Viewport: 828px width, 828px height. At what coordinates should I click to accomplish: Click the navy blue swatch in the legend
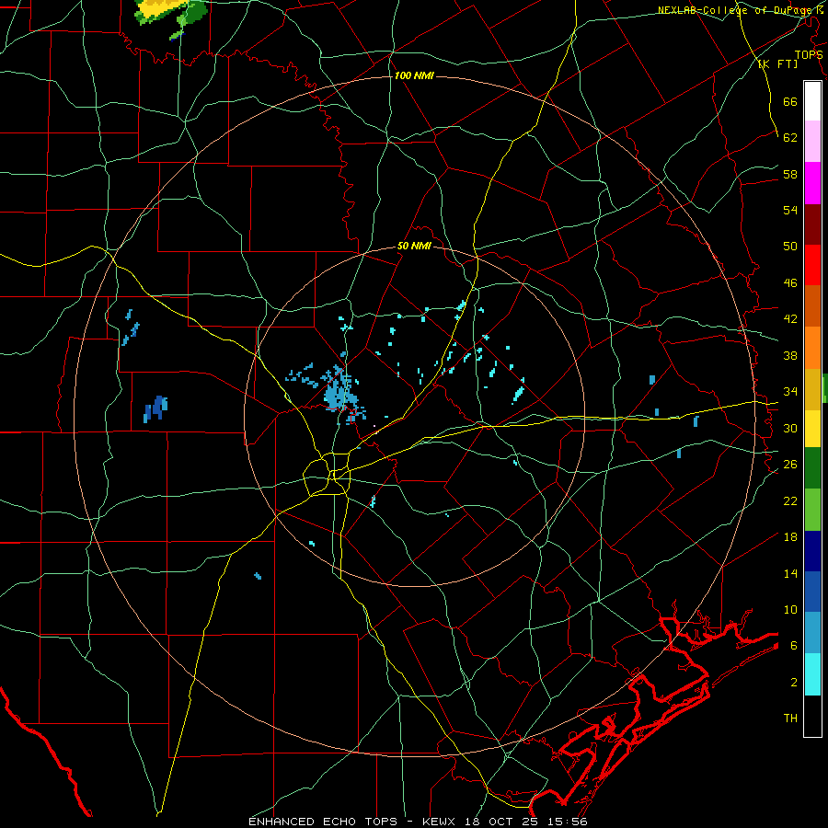point(812,551)
